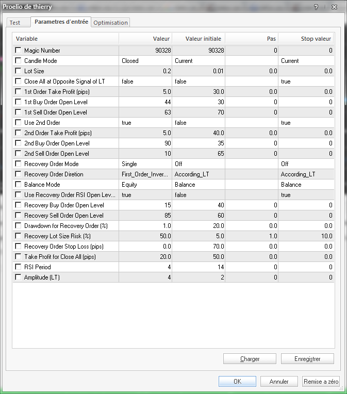Click the 'Take Profit for Close All (pips)' label
Screen dimensions: 347x394
click(60, 256)
